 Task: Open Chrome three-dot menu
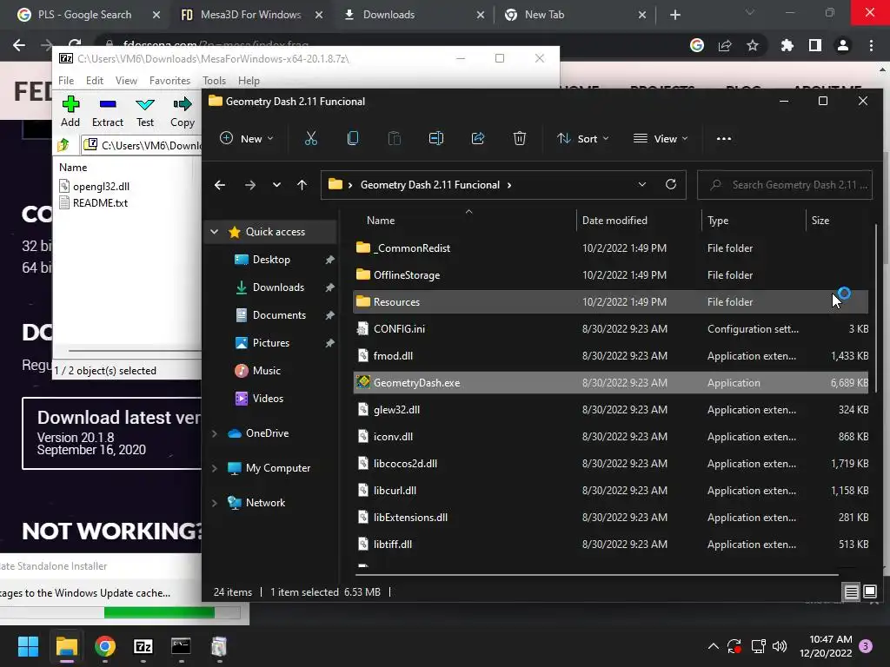click(871, 45)
